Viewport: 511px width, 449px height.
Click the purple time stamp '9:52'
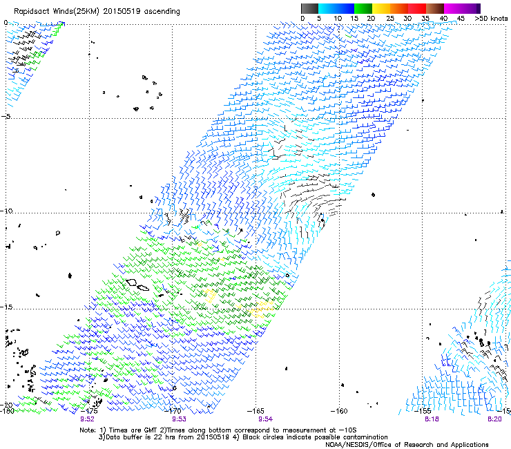point(87,419)
